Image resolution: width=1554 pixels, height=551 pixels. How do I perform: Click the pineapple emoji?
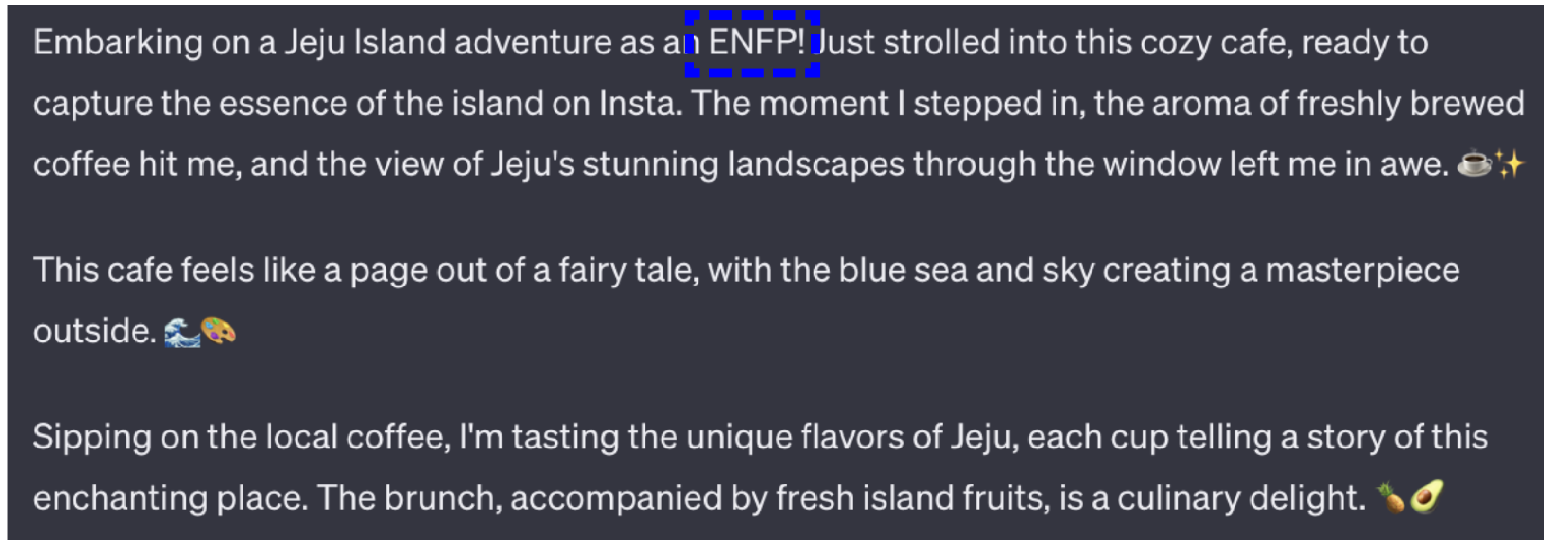coord(1391,498)
